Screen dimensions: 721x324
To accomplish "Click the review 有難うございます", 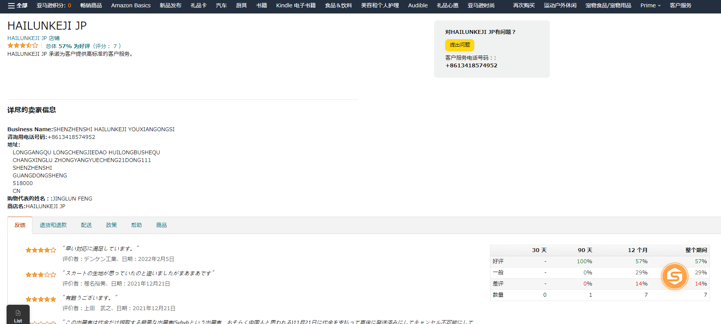I will click(90, 297).
